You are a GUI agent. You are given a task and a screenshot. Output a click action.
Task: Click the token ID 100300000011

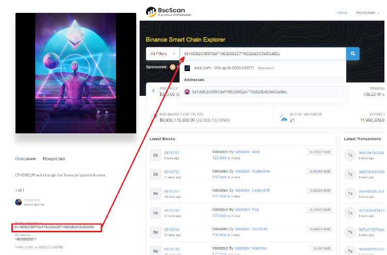[26, 239]
